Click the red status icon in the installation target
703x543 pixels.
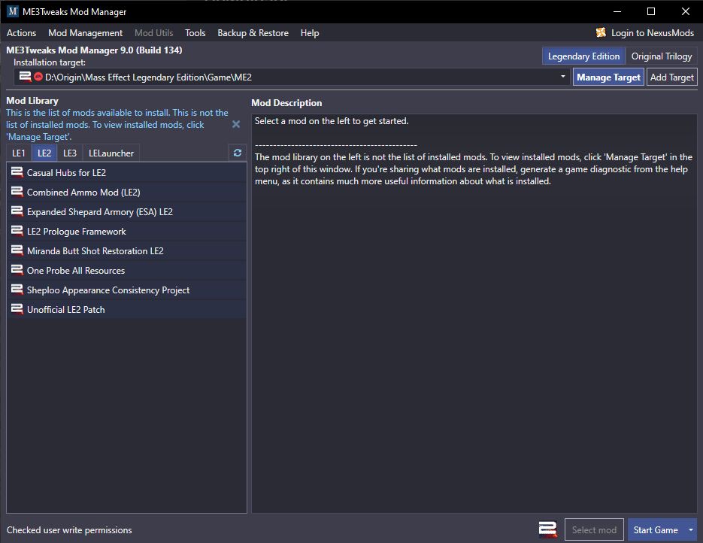[38, 77]
